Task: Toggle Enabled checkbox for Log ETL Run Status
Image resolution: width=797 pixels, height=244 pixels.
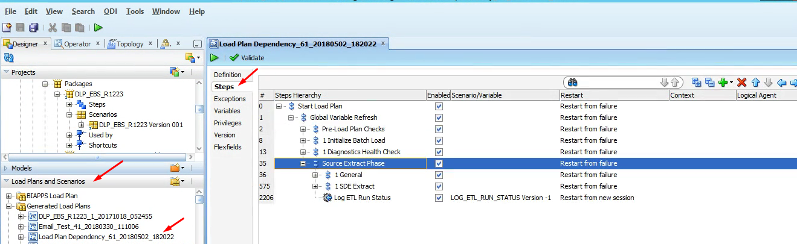Action: point(439,198)
